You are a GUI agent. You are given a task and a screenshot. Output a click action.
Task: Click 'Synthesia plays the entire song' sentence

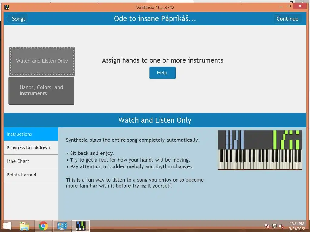tap(133, 140)
